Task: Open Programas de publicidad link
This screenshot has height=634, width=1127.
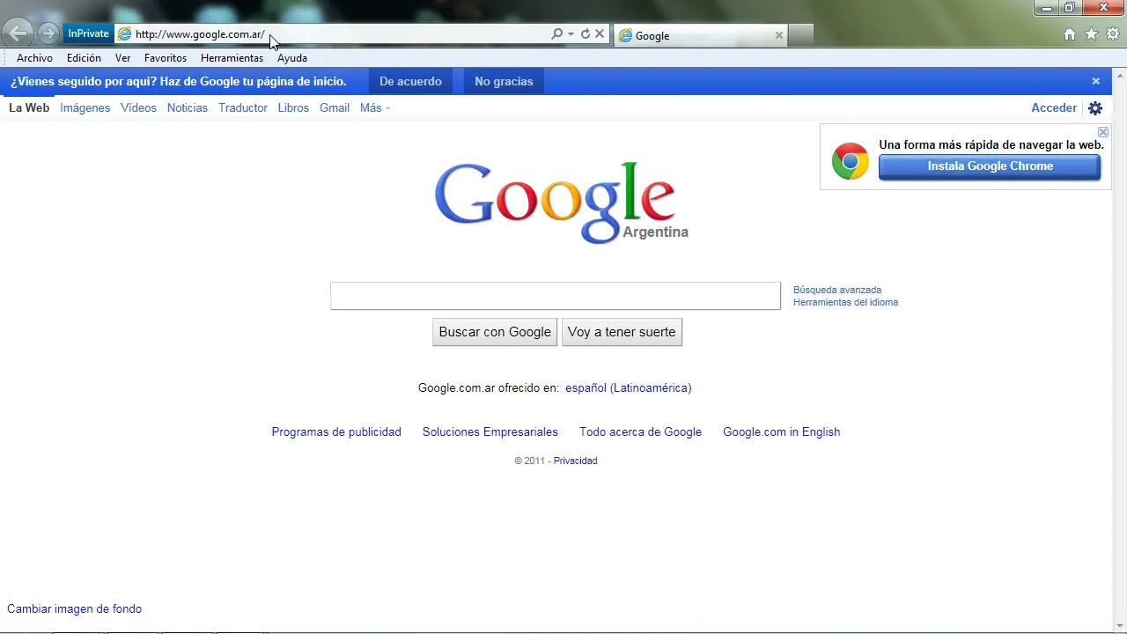Action: pos(336,431)
